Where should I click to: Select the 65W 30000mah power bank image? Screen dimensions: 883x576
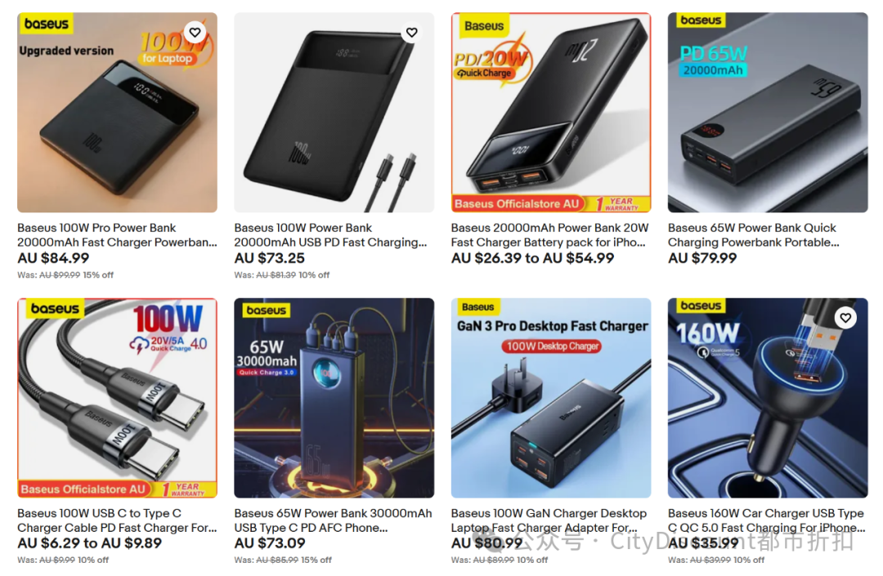tap(334, 398)
